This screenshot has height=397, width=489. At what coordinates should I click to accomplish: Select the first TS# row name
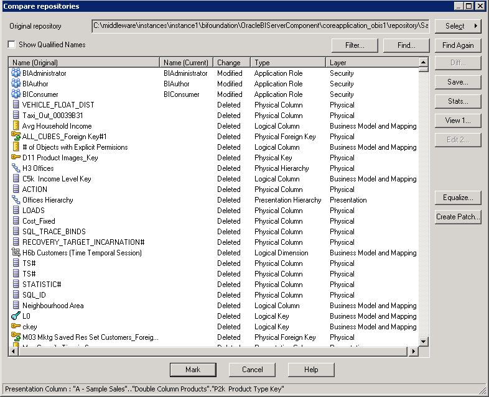pyautogui.click(x=29, y=263)
